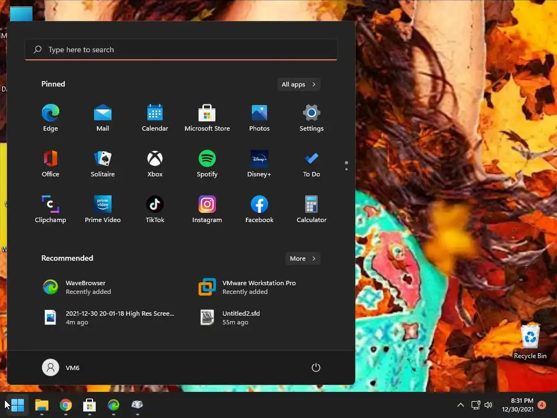The width and height of the screenshot is (557, 418).
Task: Open the 2021-12-30 High Res Screenshot file
Action: click(x=110, y=318)
